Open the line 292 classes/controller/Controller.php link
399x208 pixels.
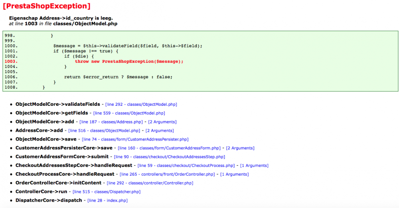[x=150, y=183]
